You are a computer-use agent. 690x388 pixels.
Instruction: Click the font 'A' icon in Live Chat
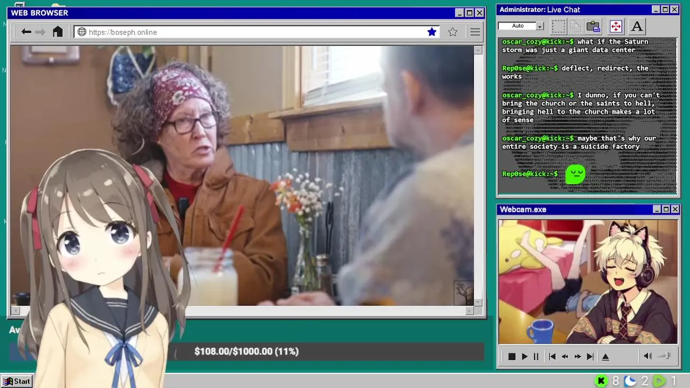click(x=637, y=26)
